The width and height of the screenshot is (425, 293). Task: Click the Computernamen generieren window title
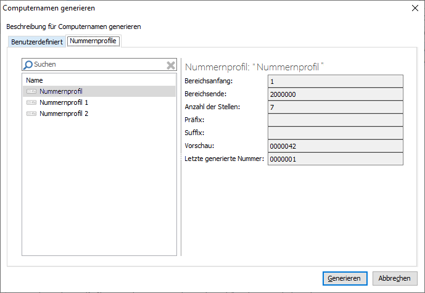coord(49,8)
